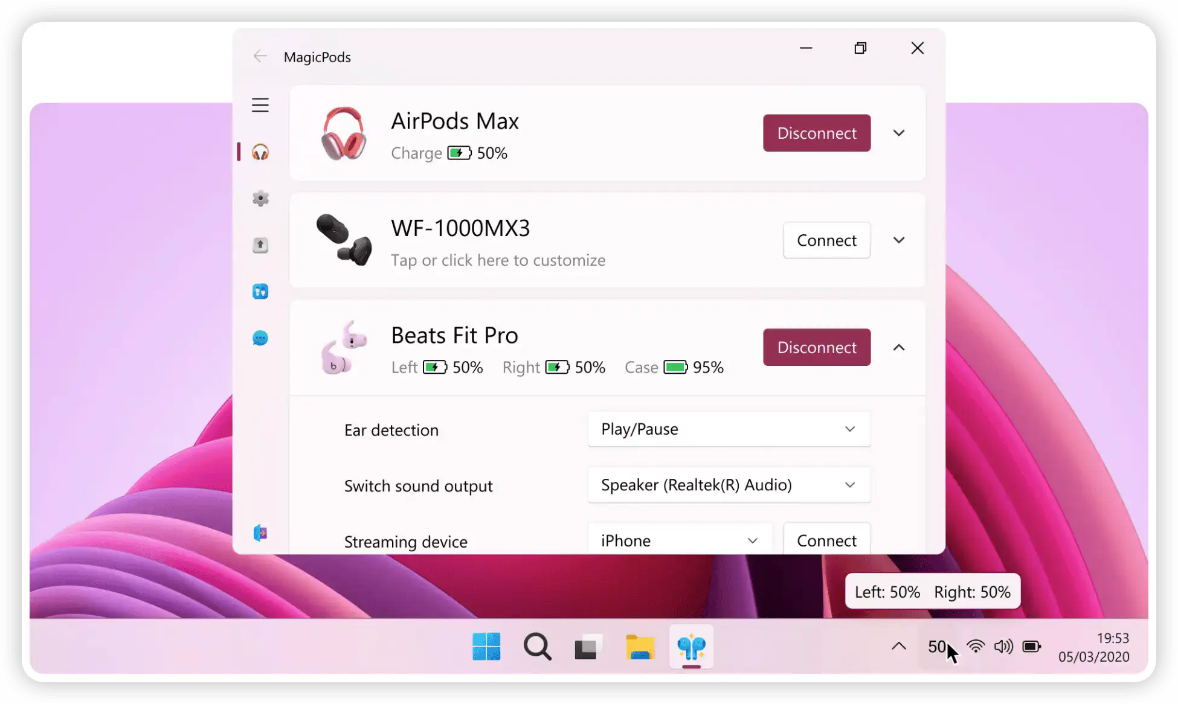Open the Windows Start menu
The height and width of the screenshot is (704, 1178).
click(x=486, y=647)
